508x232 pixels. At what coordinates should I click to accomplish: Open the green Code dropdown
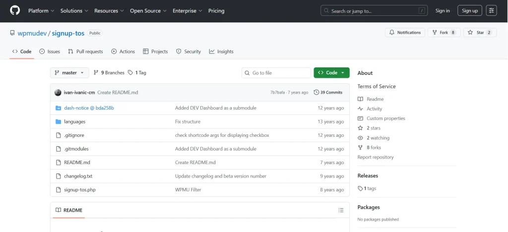[x=331, y=73]
